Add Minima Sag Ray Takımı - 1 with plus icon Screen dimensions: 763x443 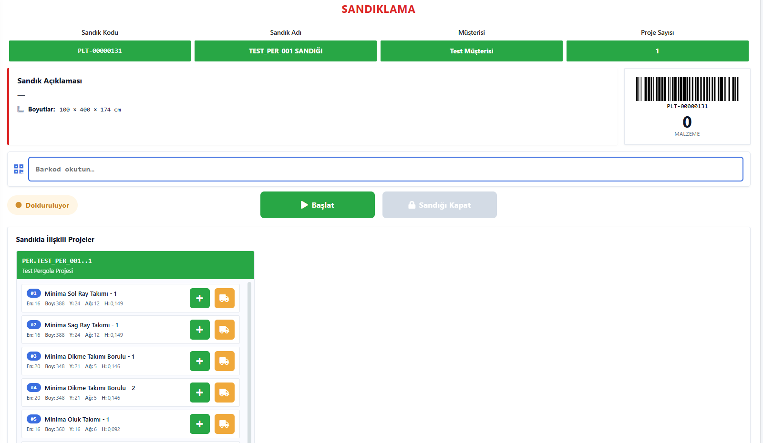(200, 330)
